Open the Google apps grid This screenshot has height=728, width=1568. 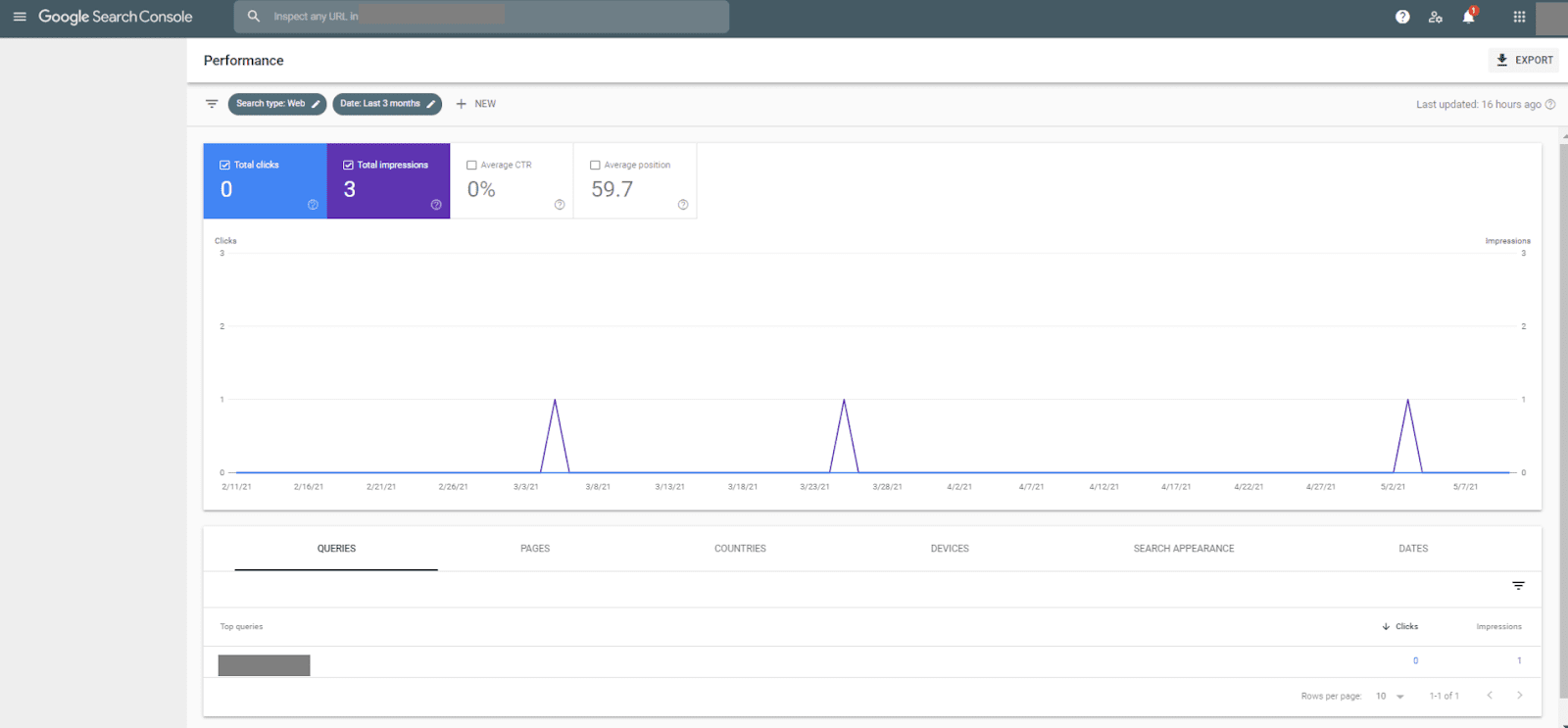pos(1519,17)
